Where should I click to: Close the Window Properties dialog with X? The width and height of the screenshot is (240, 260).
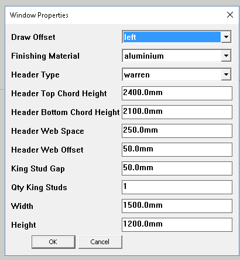230,15
